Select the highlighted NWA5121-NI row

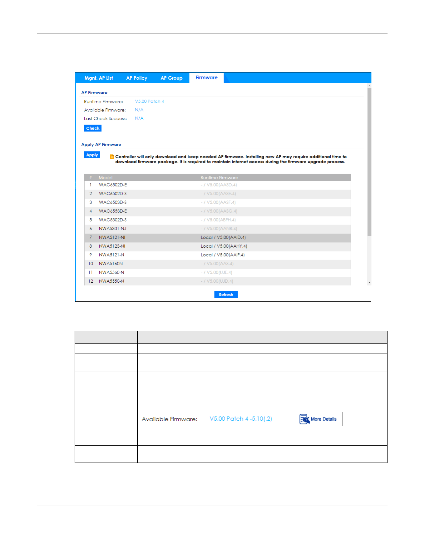(217, 237)
